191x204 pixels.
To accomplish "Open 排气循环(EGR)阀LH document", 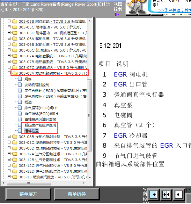I will [x=41, y=108].
